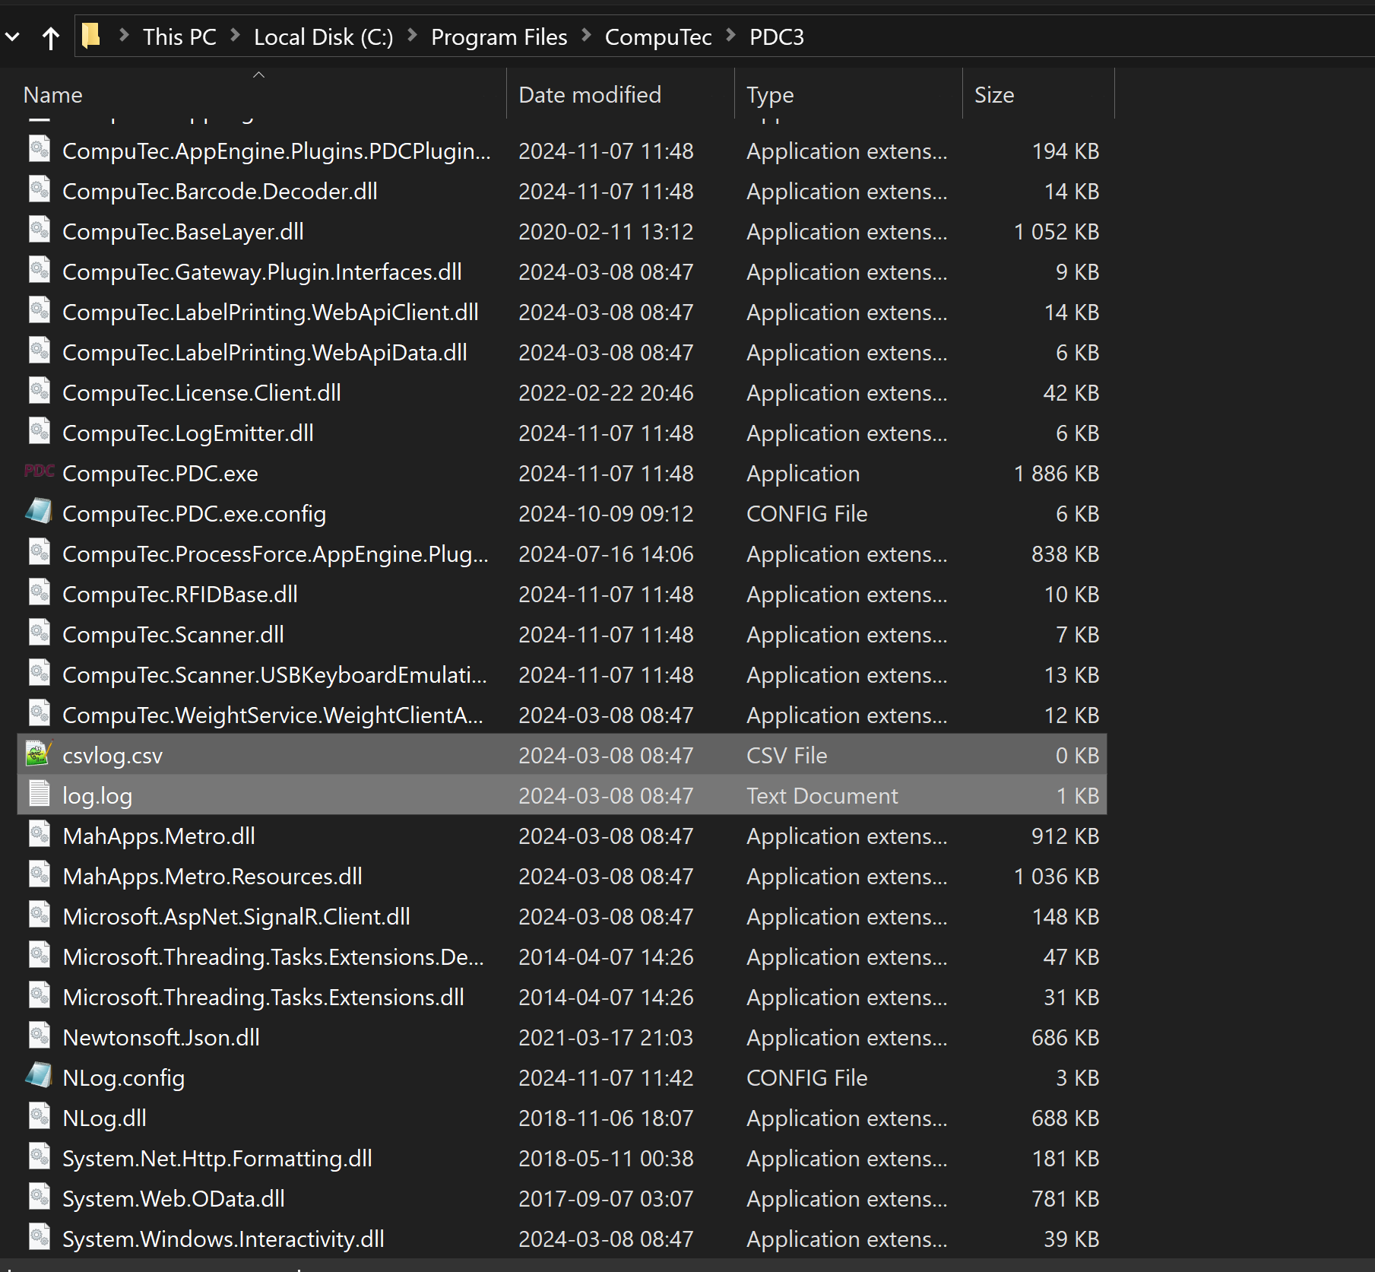The width and height of the screenshot is (1375, 1272).
Task: Open the CompuTec.PDC.exe application icon
Action: tap(39, 472)
